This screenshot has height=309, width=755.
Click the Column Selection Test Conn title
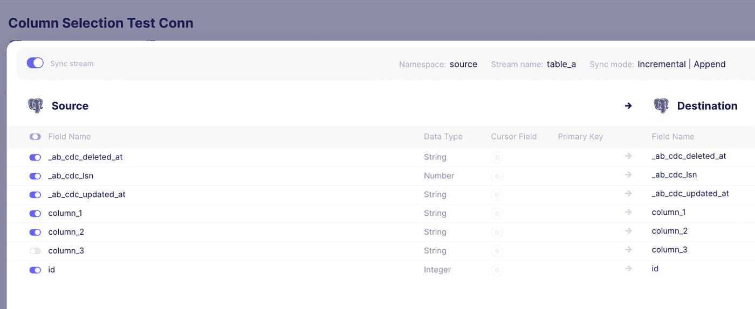101,23
